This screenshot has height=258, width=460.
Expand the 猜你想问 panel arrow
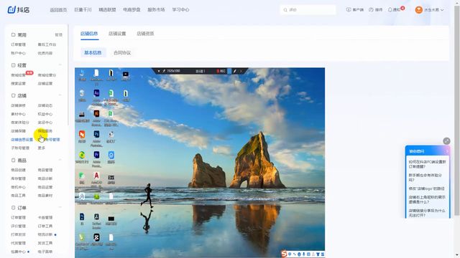[447, 151]
